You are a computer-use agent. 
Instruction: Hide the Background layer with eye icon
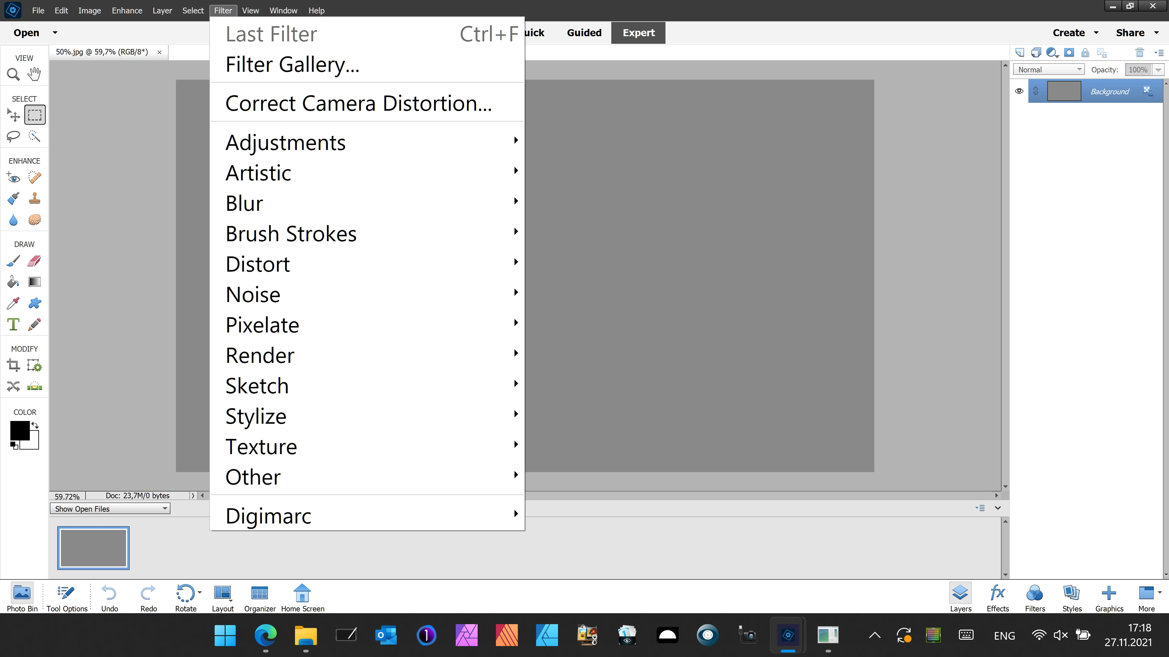1019,91
